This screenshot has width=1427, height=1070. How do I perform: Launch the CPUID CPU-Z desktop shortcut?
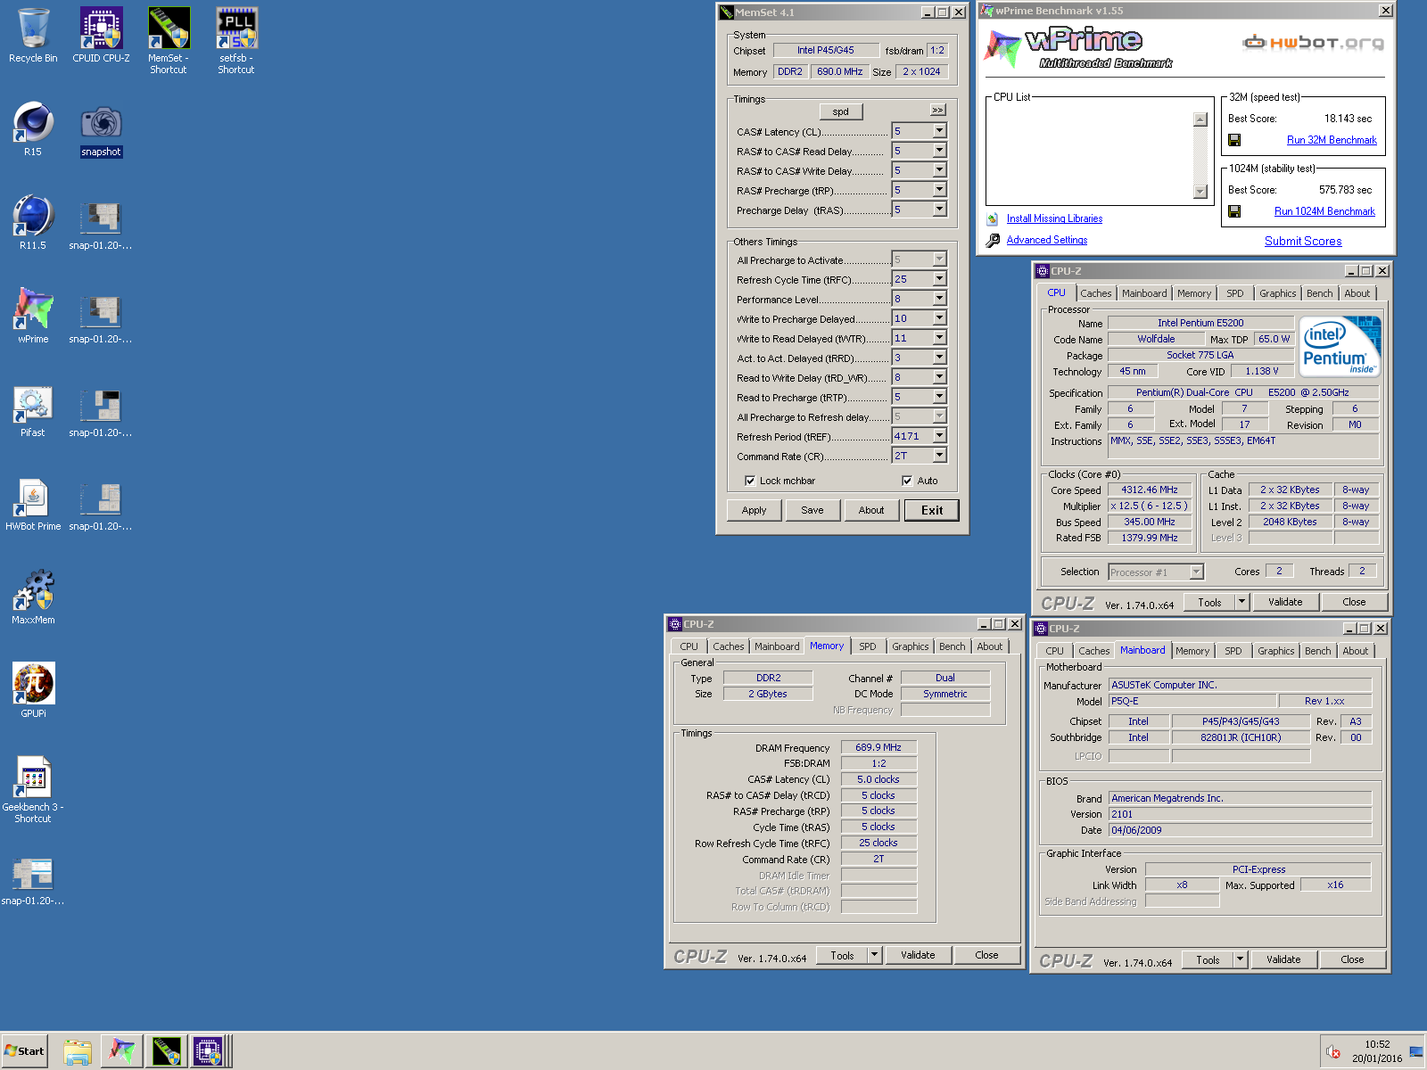pos(101,36)
